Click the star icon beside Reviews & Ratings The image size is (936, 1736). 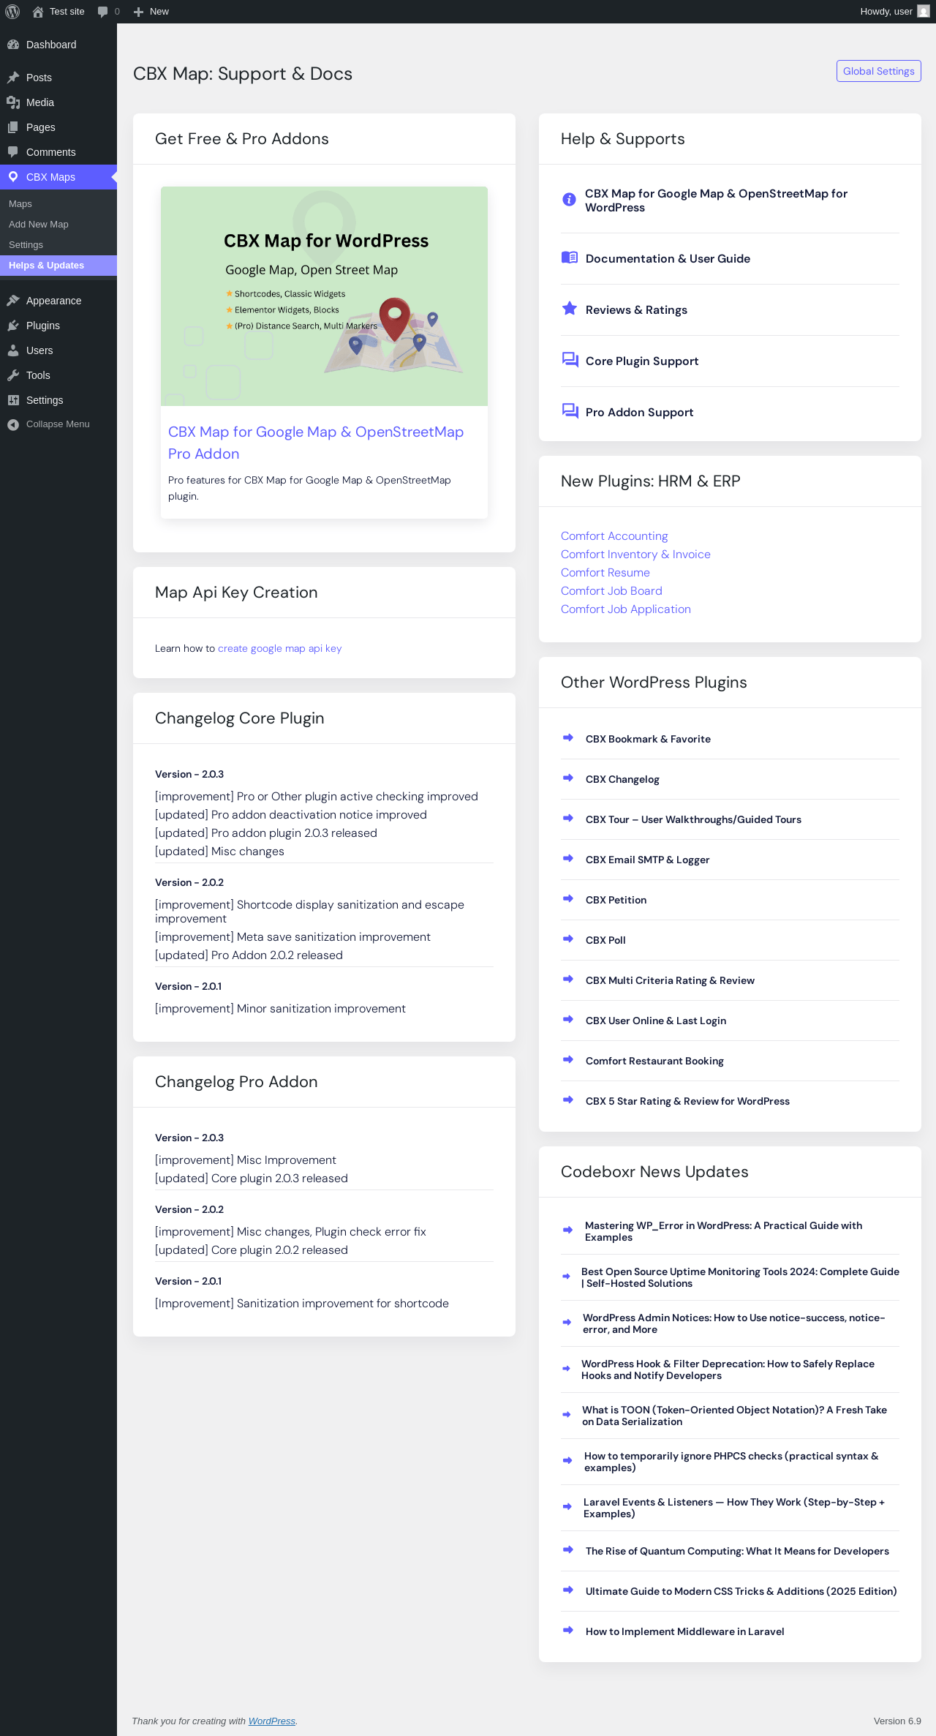coord(570,309)
